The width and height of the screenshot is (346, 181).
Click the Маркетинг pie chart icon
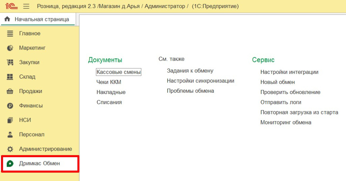point(10,48)
